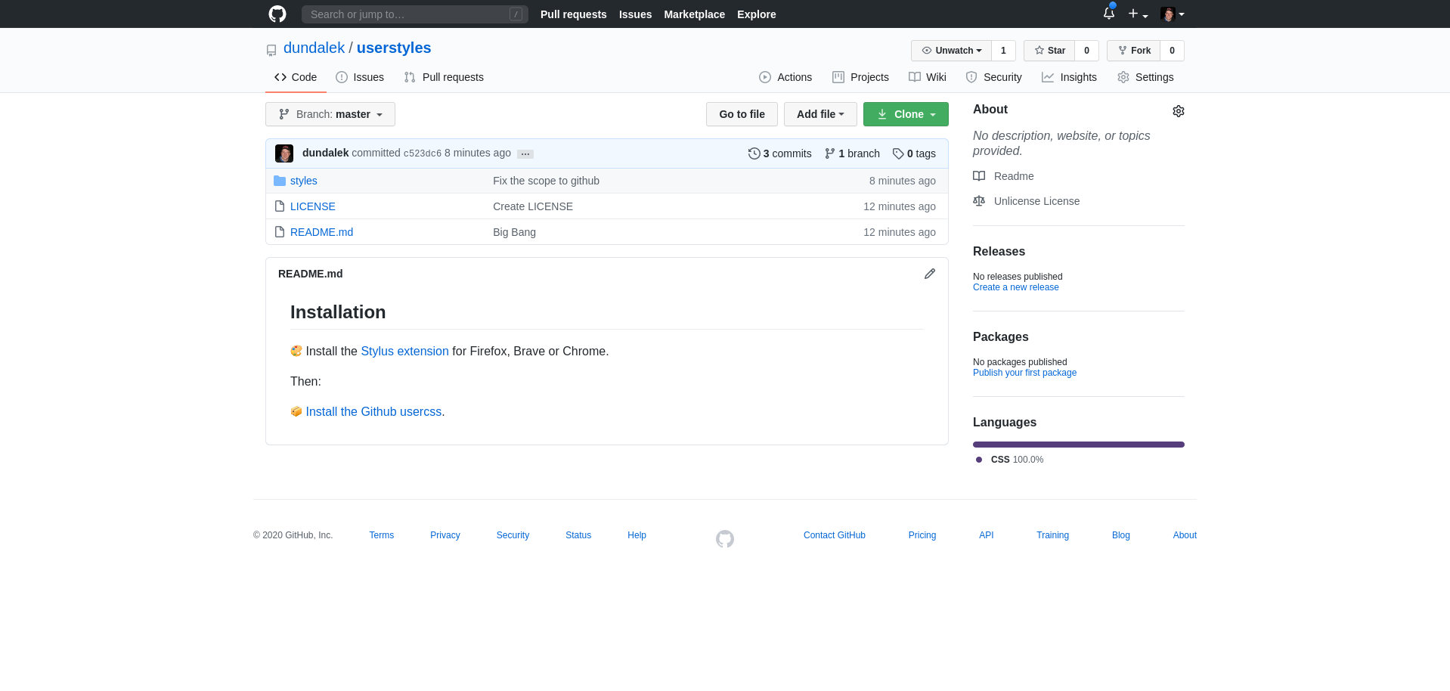1450x691 pixels.
Task: Click Go to file button
Action: [x=742, y=114]
